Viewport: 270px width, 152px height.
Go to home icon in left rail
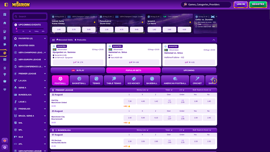click(5, 23)
